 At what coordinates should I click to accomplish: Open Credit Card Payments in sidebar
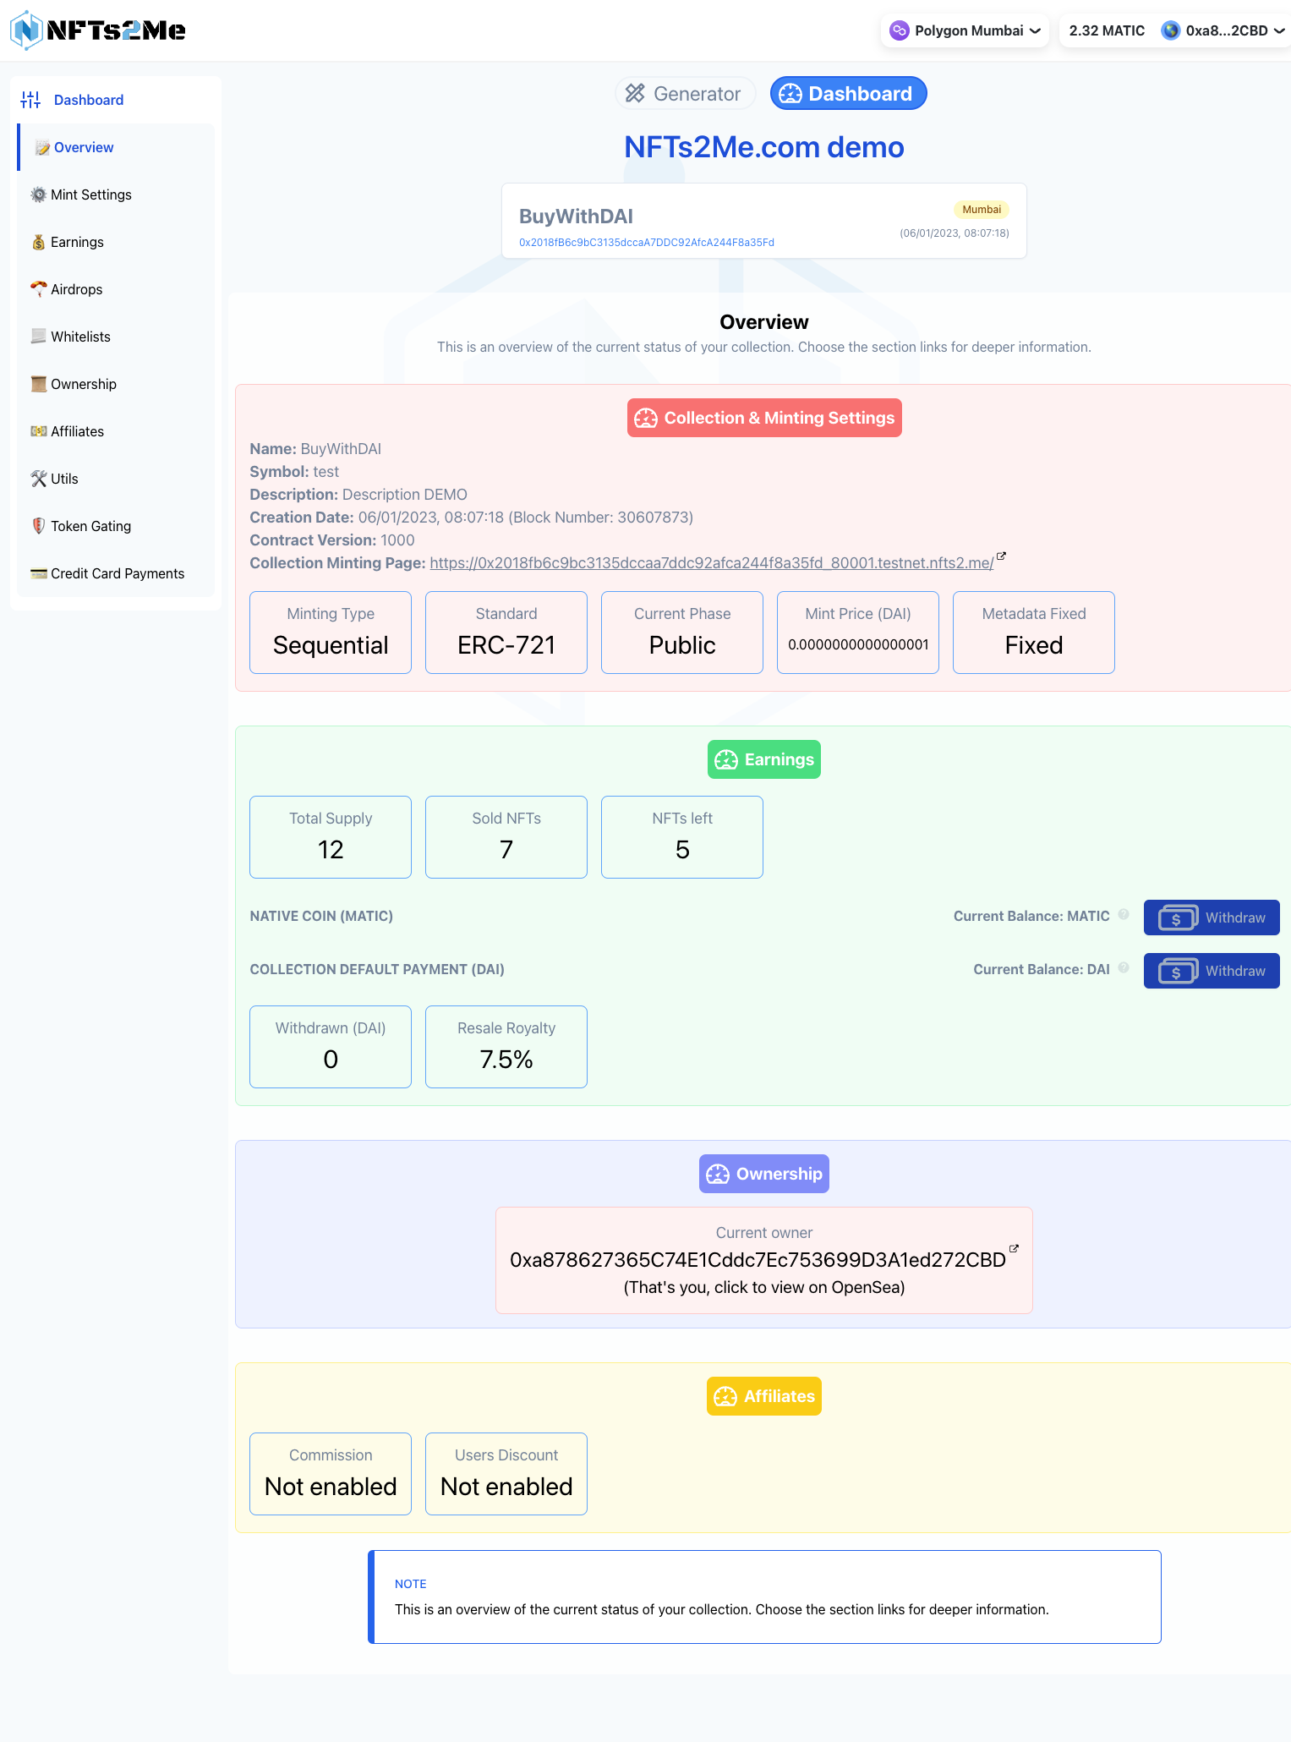pyautogui.click(x=117, y=573)
